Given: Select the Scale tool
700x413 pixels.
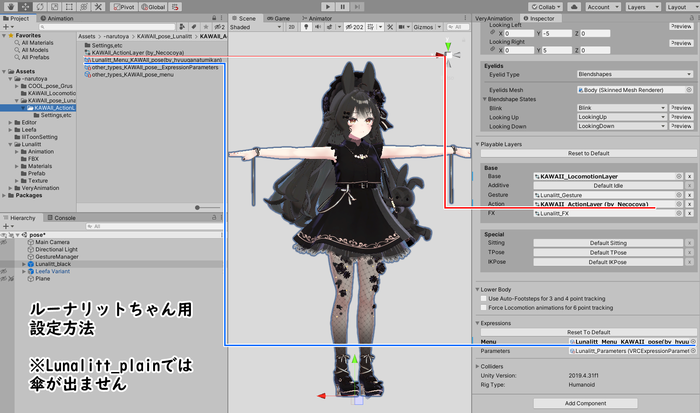Looking at the screenshot, I should 54,6.
